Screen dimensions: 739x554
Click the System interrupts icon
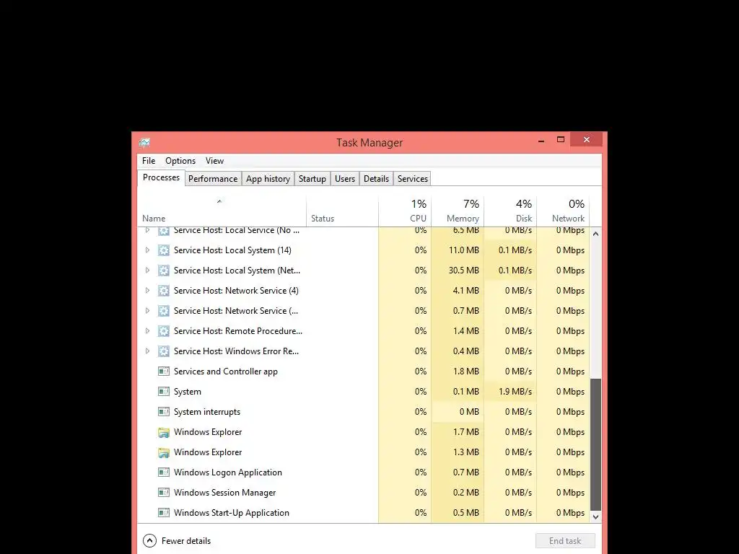(164, 412)
